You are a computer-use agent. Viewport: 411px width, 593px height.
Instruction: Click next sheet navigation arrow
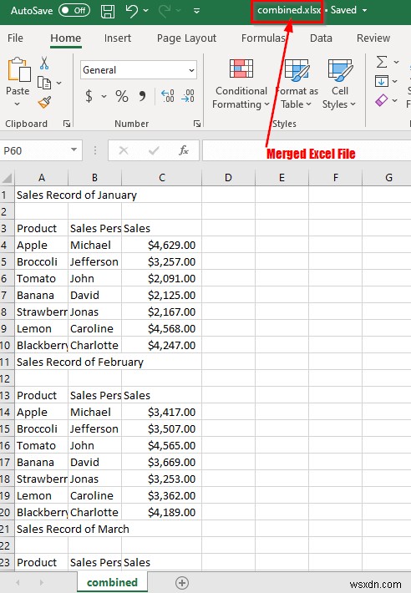pos(41,583)
